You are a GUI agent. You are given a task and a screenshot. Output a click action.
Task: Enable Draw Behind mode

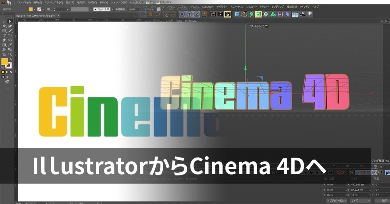coord(7,77)
